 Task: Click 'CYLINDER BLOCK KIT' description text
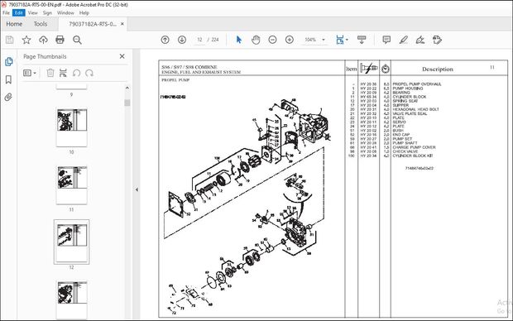pyautogui.click(x=413, y=156)
